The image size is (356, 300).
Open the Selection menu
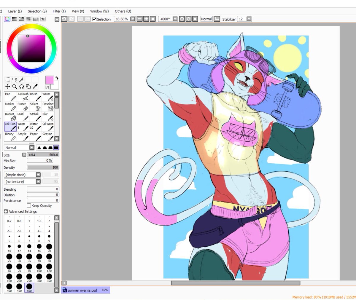pos(37,11)
